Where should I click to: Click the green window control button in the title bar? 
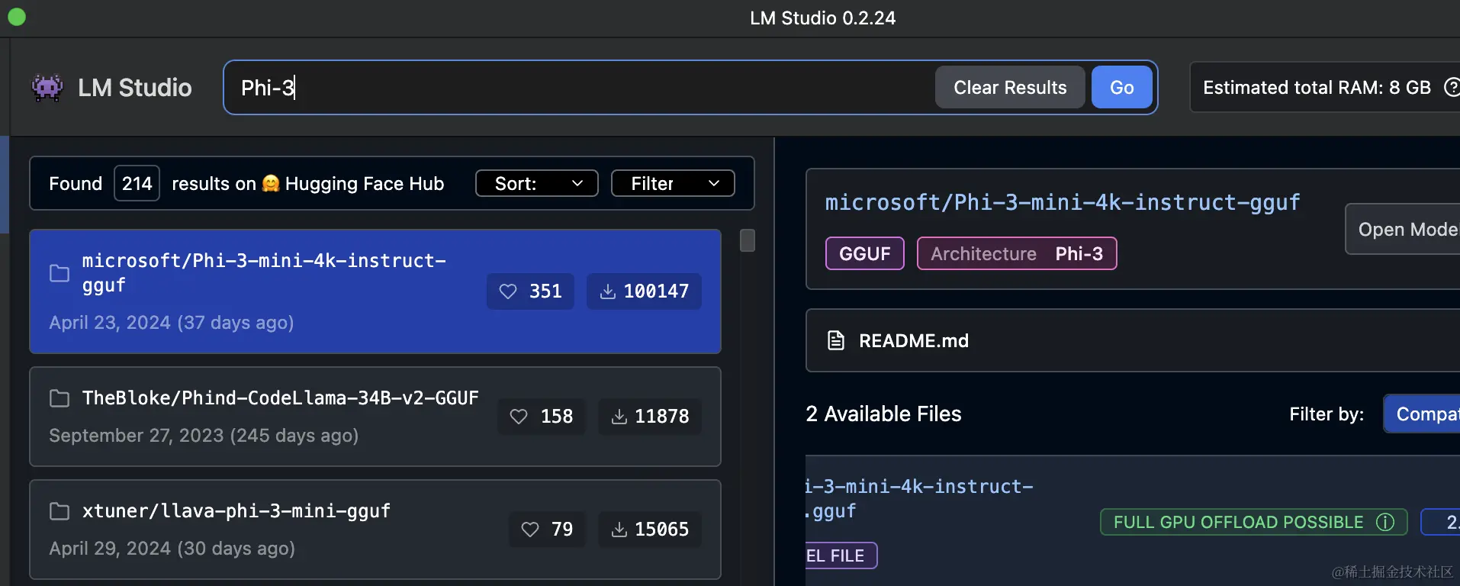(x=17, y=17)
